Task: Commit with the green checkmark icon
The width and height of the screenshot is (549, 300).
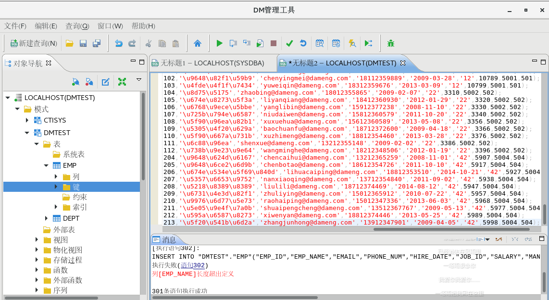Action: tap(289, 43)
